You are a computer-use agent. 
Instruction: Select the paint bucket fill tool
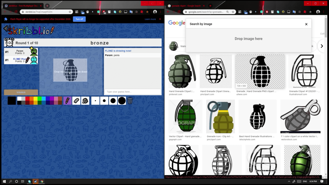(x=85, y=101)
